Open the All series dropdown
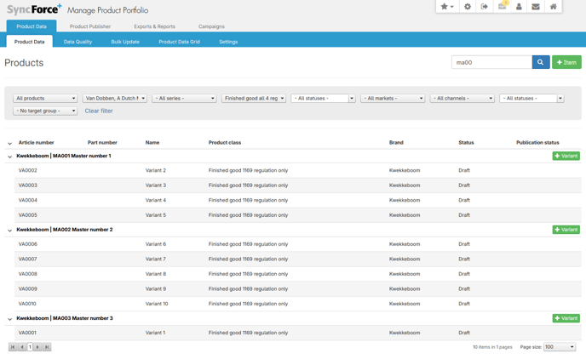Viewport: 586px width, 359px height. pyautogui.click(x=184, y=98)
